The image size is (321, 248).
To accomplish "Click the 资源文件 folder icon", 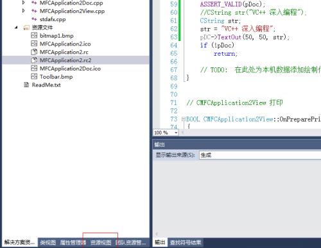I will 26,28.
